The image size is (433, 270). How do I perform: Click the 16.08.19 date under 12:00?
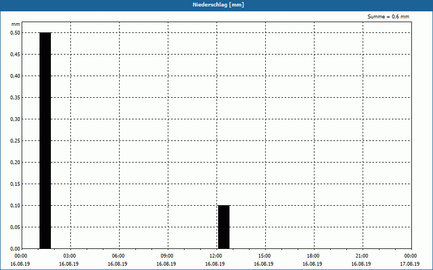tap(215, 264)
